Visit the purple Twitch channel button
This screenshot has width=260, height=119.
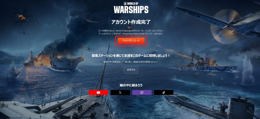click(x=142, y=92)
